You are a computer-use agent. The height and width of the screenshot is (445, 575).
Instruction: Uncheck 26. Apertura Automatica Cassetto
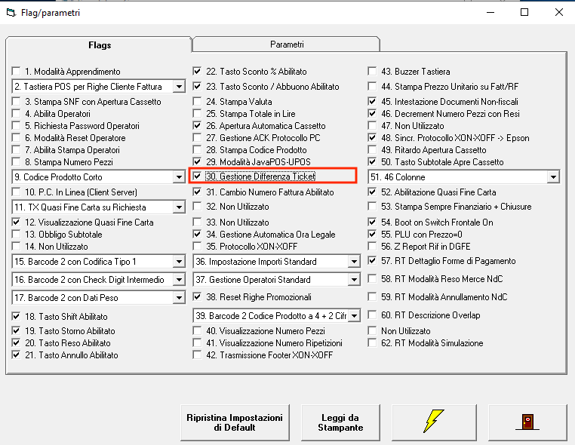click(x=197, y=125)
